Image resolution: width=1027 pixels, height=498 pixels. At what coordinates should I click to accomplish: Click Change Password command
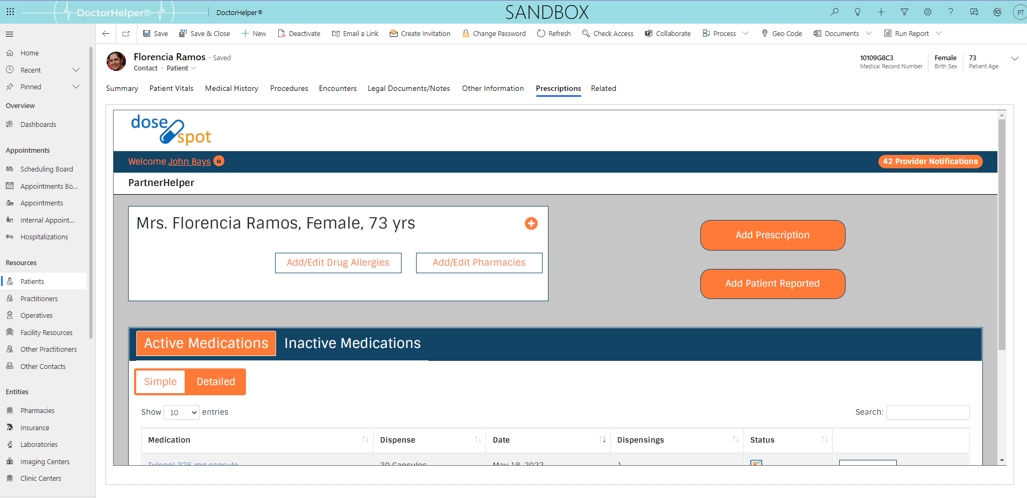(494, 33)
